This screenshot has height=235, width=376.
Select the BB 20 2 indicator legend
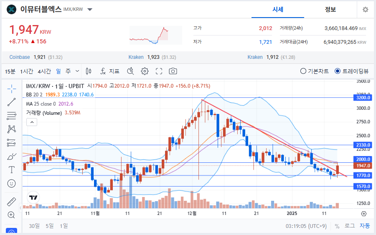coord(34,95)
